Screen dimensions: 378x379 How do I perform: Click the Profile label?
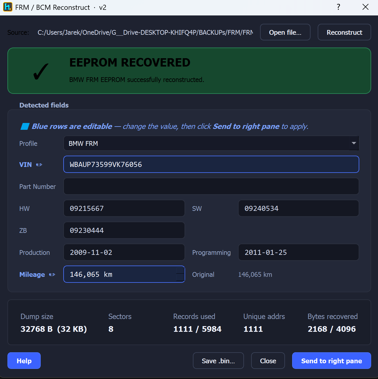(x=28, y=143)
